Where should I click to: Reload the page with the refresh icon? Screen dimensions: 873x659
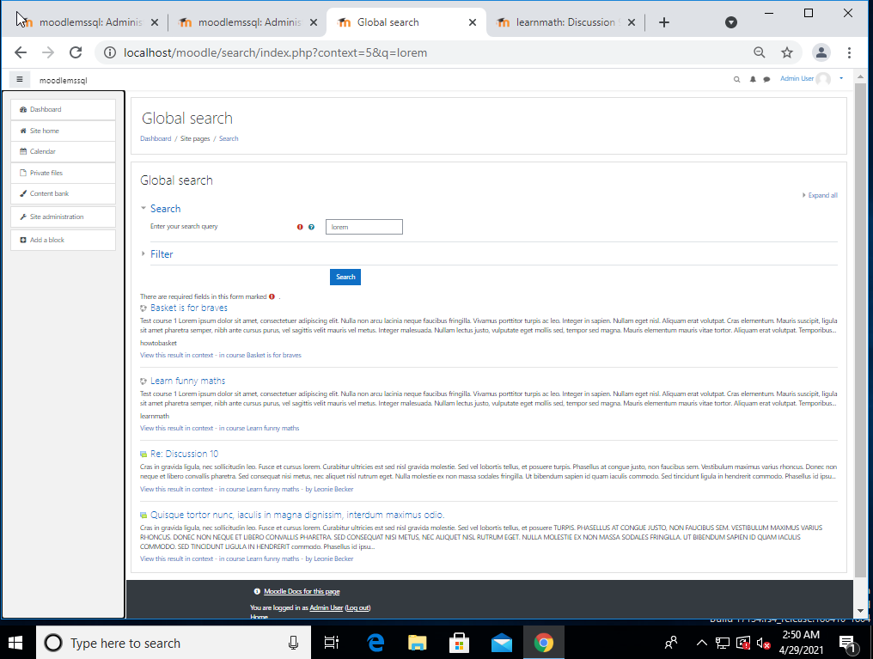pos(76,53)
